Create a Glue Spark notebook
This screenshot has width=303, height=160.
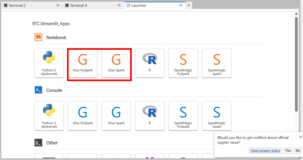116,63
